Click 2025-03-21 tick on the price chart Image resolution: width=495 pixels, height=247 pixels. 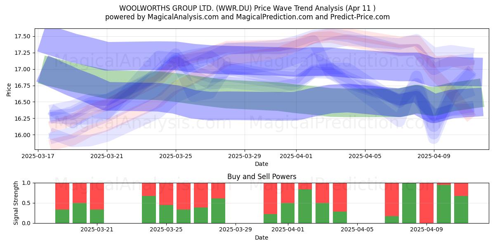click(x=107, y=156)
